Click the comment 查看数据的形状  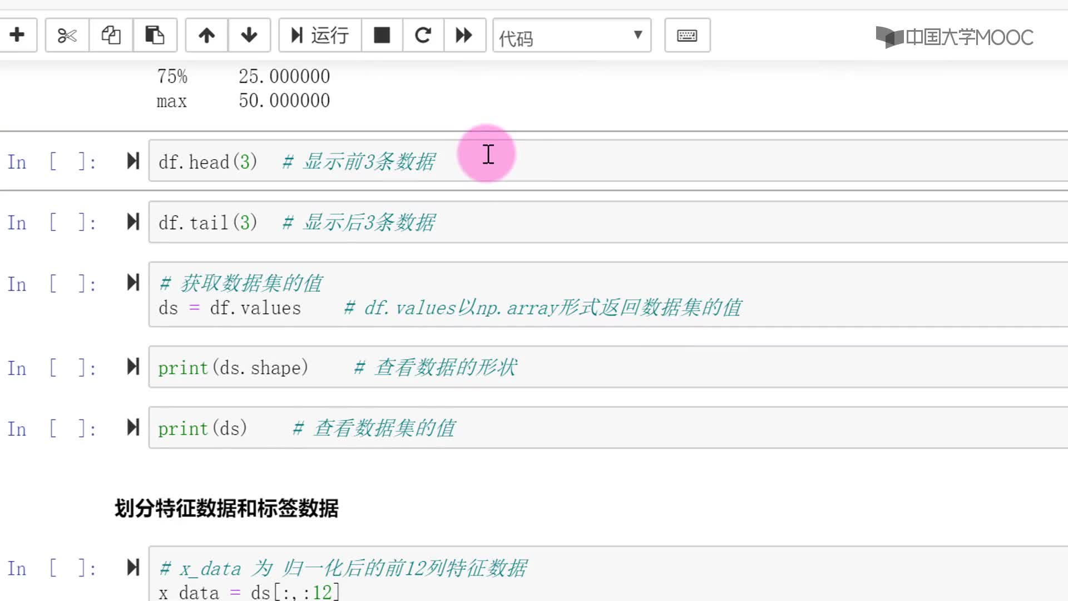point(435,367)
